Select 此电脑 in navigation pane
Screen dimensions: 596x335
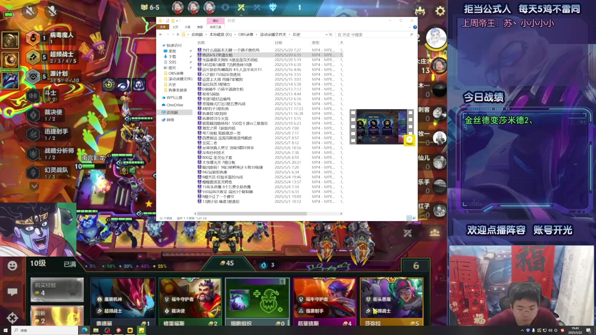pos(172,112)
